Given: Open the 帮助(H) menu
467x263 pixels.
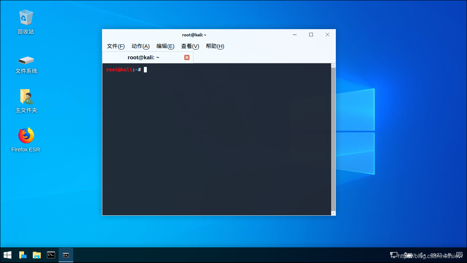Looking at the screenshot, I should pyautogui.click(x=215, y=46).
